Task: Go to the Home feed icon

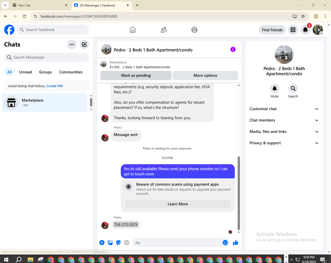Action: tap(133, 30)
